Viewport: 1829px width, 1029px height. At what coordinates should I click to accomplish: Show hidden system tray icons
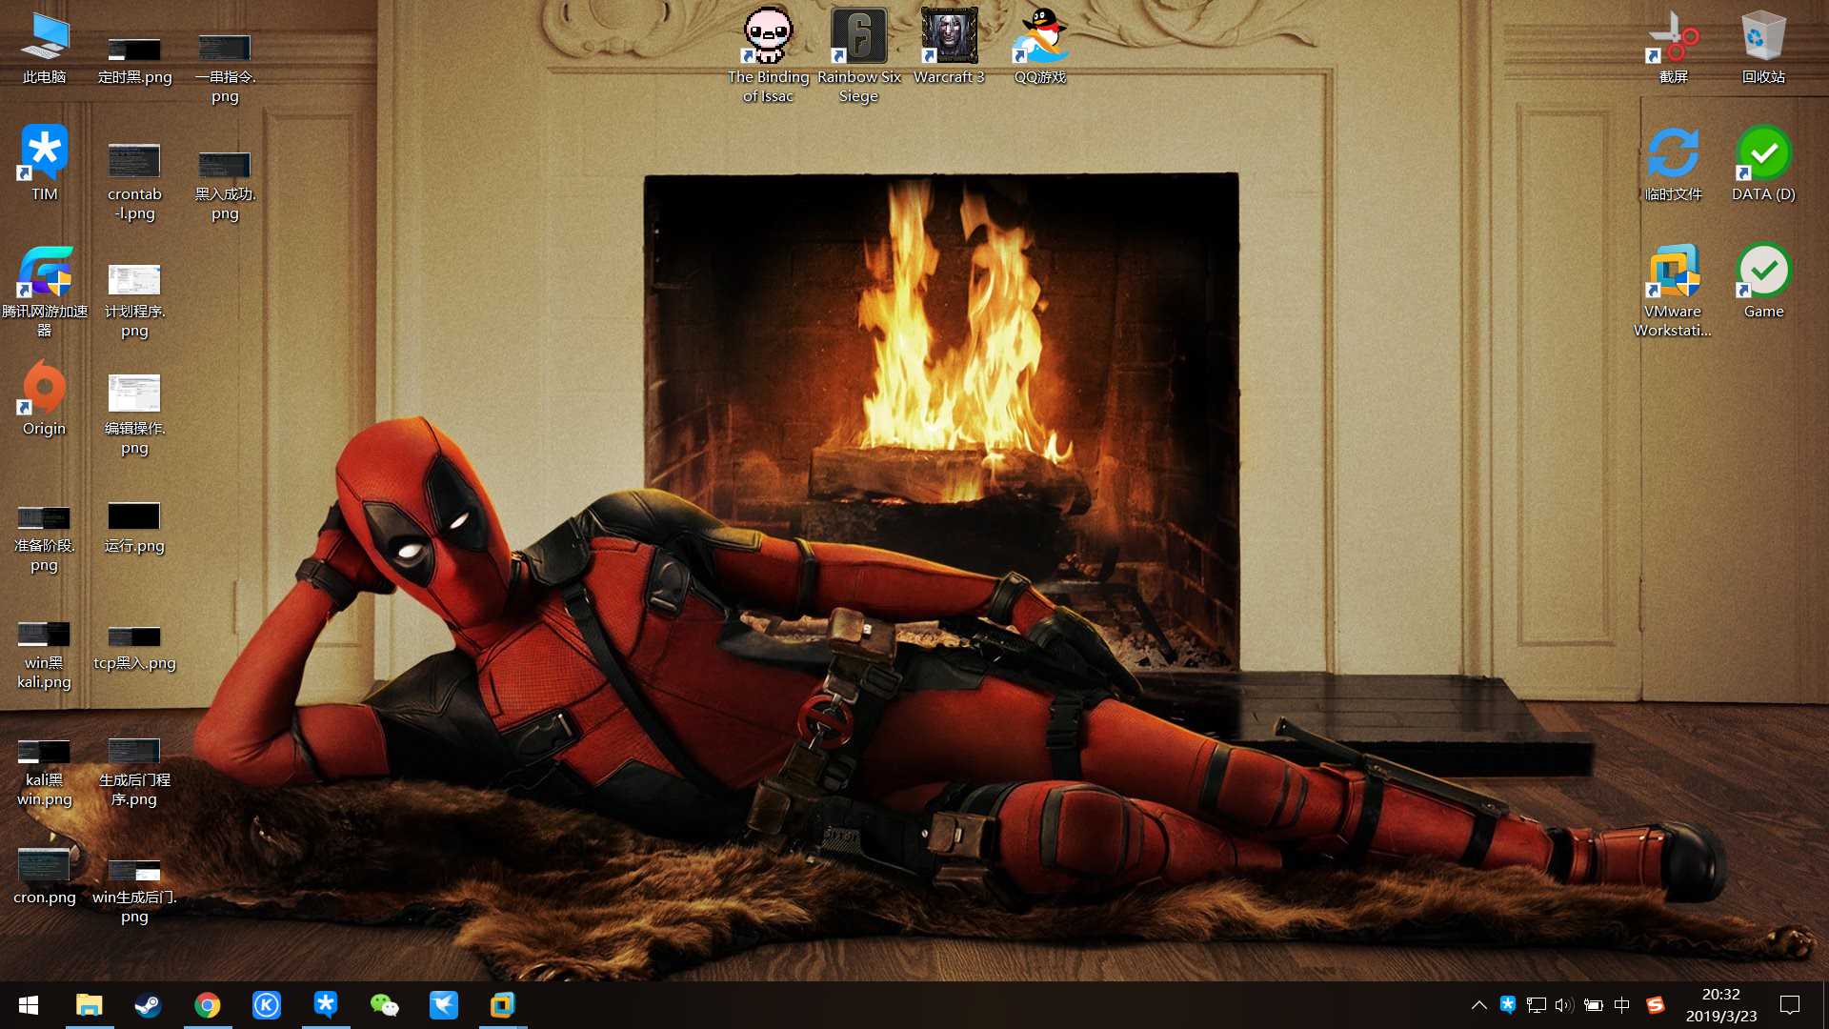(1479, 1005)
